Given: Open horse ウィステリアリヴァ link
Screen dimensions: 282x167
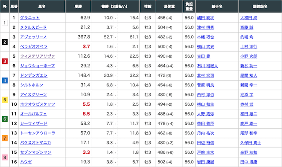Looking at the screenshot, I should 37,56.
